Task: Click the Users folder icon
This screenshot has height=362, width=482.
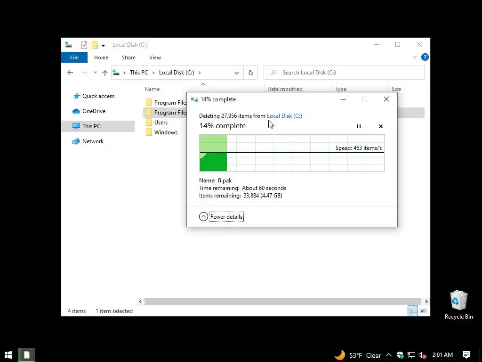Action: pos(149,123)
